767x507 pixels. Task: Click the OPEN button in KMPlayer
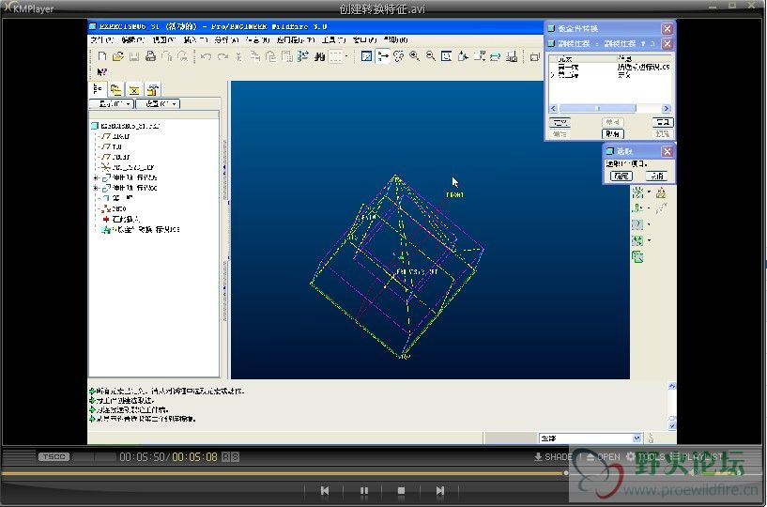pyautogui.click(x=603, y=457)
